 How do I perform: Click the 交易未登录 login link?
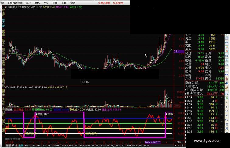tap(104, 3)
